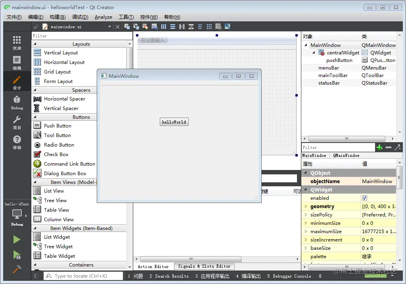
Task: Collapse the Item Widgets (Item-Based) category
Action: (x=35, y=228)
